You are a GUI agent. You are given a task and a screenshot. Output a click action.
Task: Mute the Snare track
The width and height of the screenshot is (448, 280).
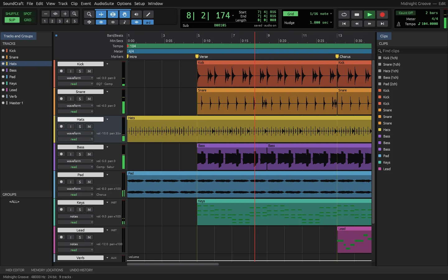89,99
